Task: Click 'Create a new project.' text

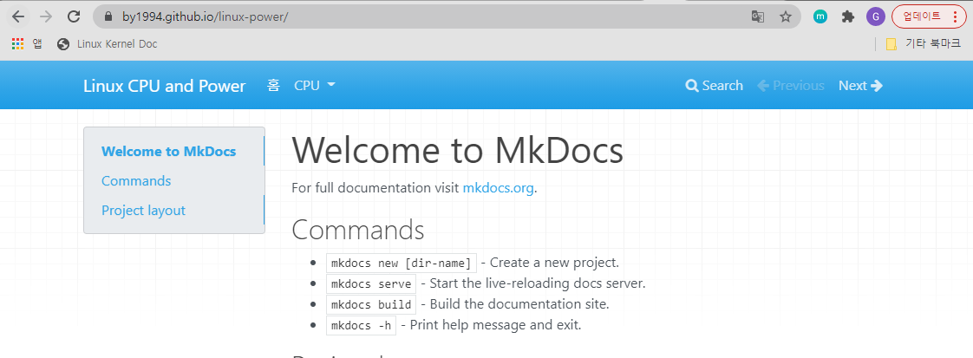Action: [554, 263]
